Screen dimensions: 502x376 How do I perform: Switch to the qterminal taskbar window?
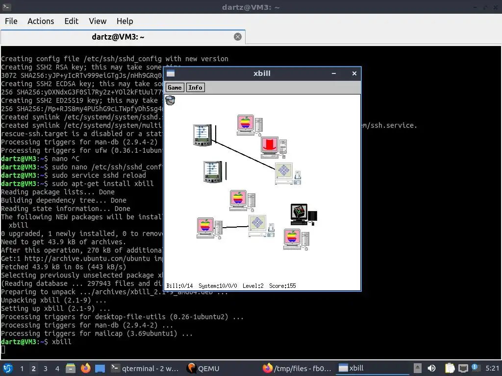tap(145, 368)
